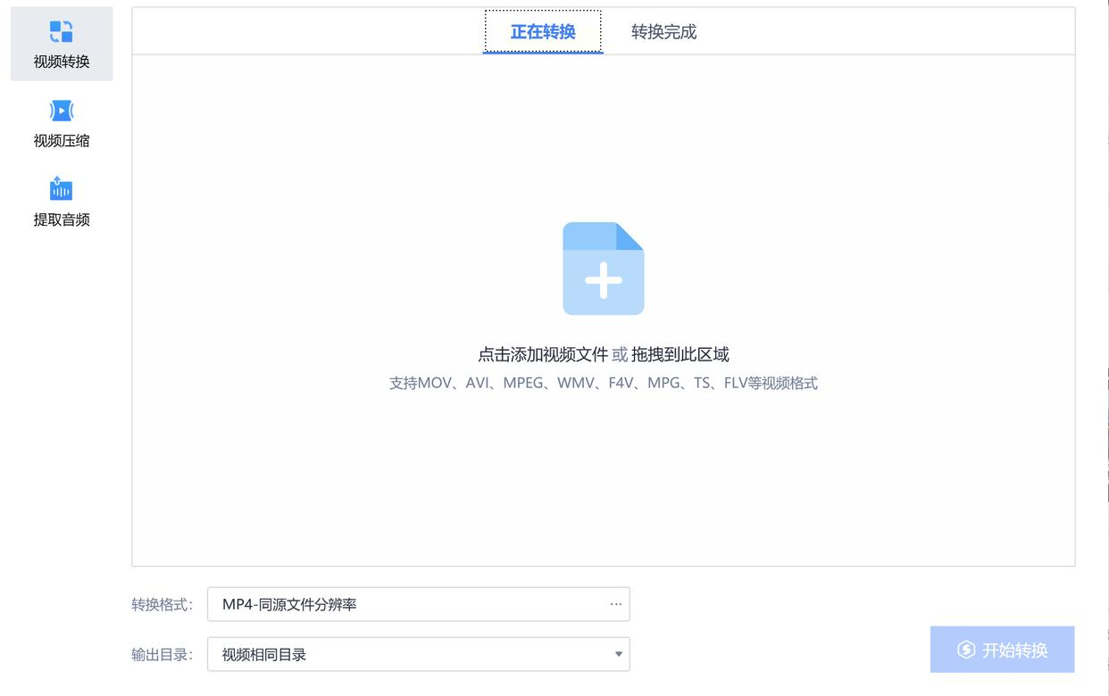Open the 提取音频 sidebar tool
This screenshot has height=696, width=1109.
[x=62, y=202]
